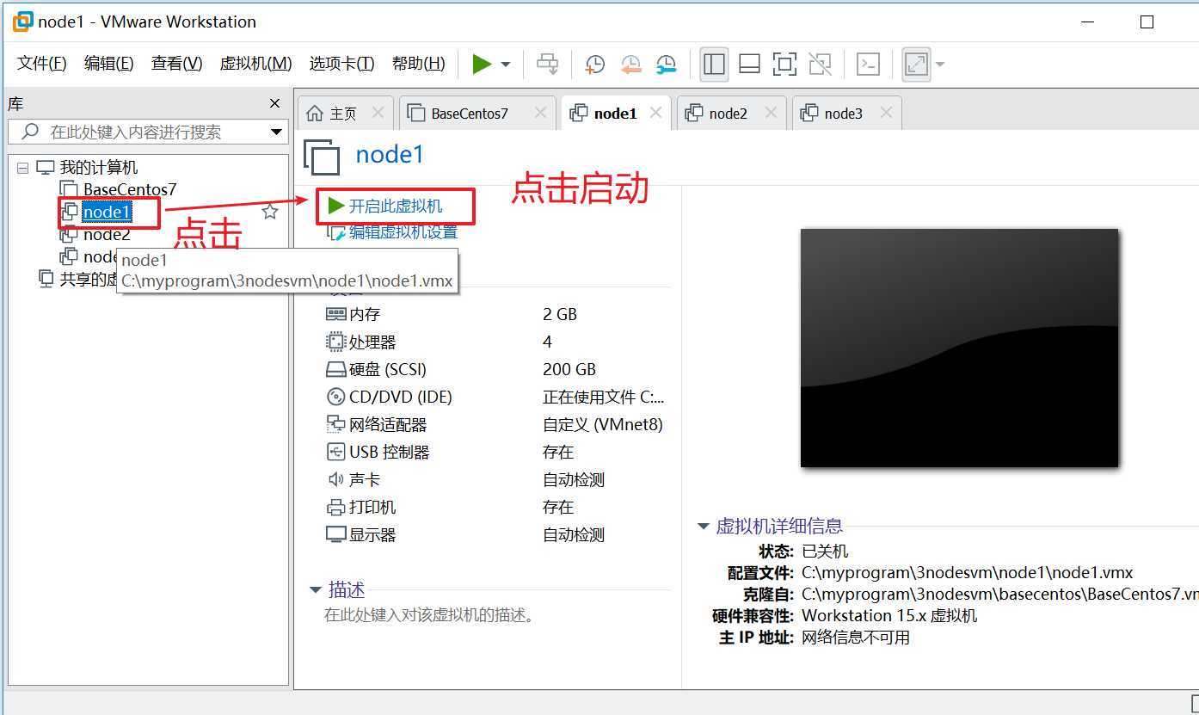This screenshot has height=715, width=1199.
Task: Close the 库 library panel
Action: (274, 103)
